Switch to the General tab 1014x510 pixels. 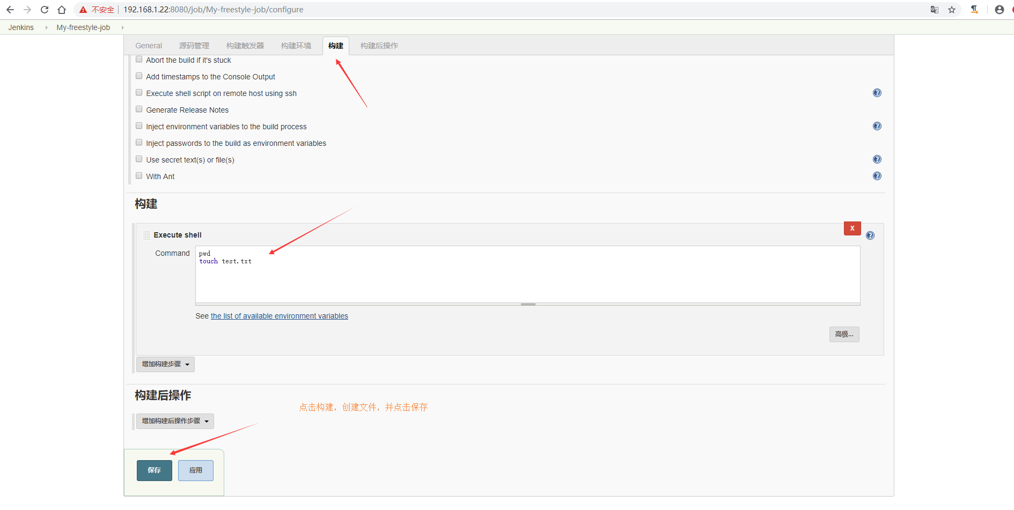coord(149,46)
